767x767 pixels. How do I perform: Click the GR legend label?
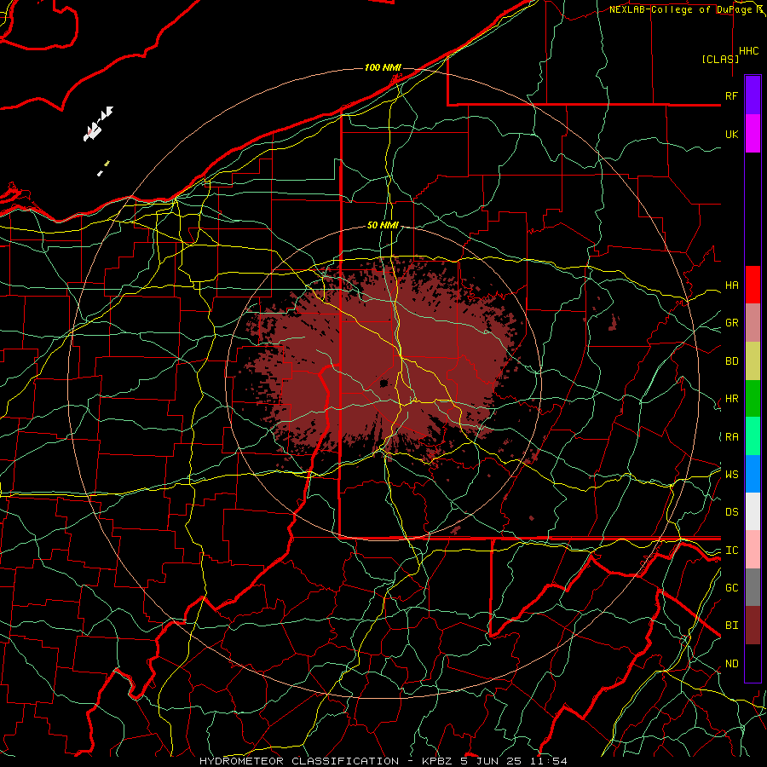pos(731,323)
